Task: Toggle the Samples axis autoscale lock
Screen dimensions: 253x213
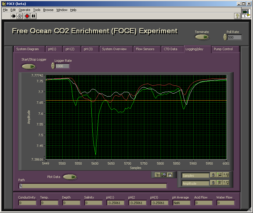Action: coord(213,175)
